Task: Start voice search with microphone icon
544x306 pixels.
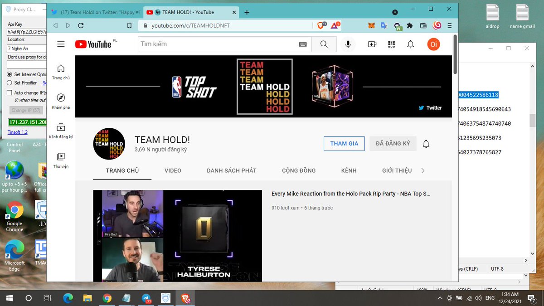Action: pos(348,44)
